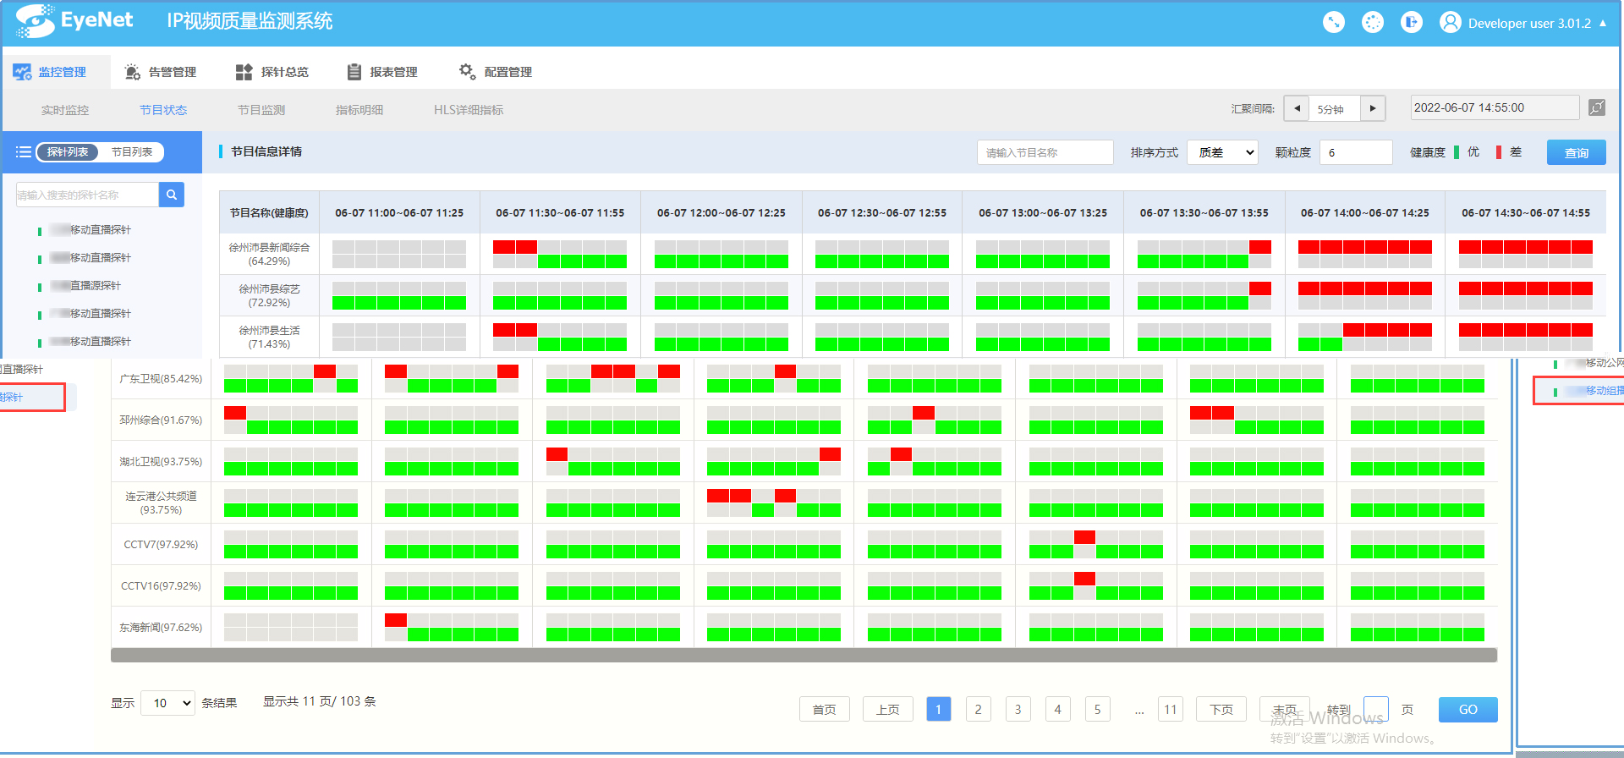Viewport: 1624px width, 758px height.
Task: Go to page 3
Action: point(1018,709)
